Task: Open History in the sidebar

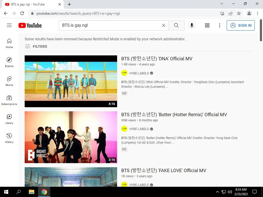Action: 9,138
